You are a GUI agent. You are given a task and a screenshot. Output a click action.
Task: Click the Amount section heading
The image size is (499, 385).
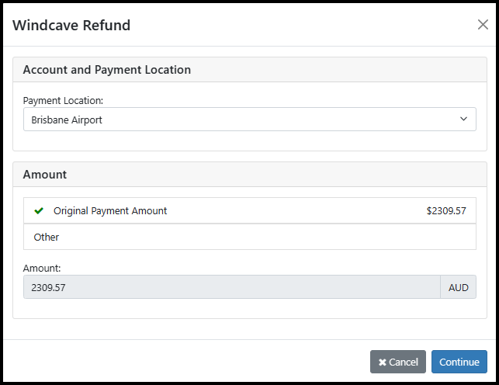[x=45, y=175]
